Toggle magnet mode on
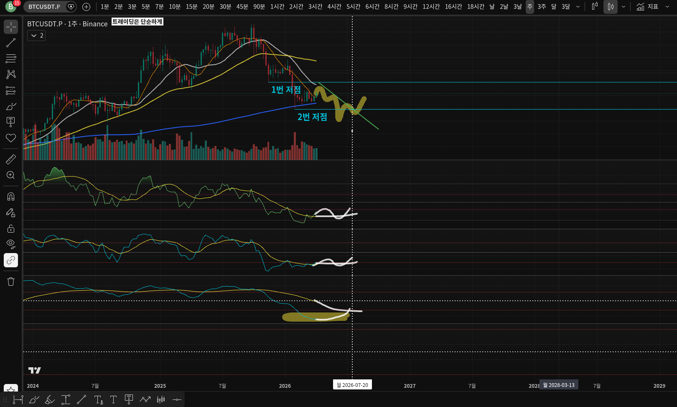 [11, 197]
